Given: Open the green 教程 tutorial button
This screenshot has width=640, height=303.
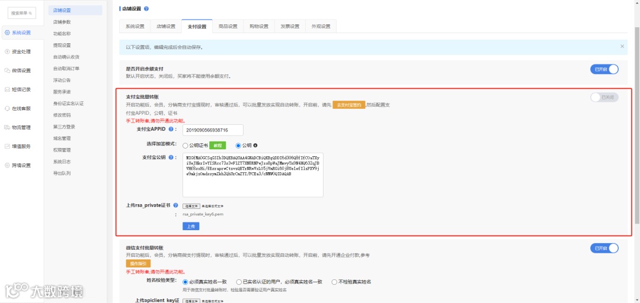Looking at the screenshot, I should pos(218,145).
